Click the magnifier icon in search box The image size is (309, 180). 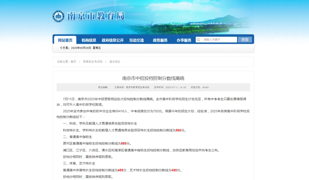coord(198,39)
